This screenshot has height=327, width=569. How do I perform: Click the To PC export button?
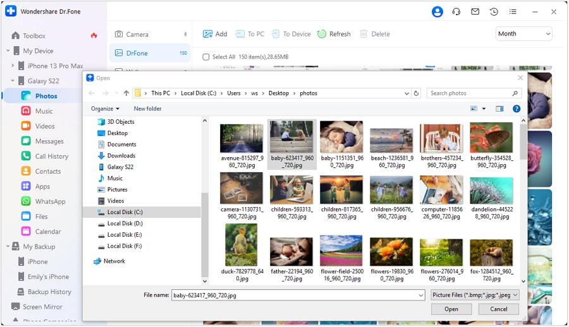[x=250, y=34]
